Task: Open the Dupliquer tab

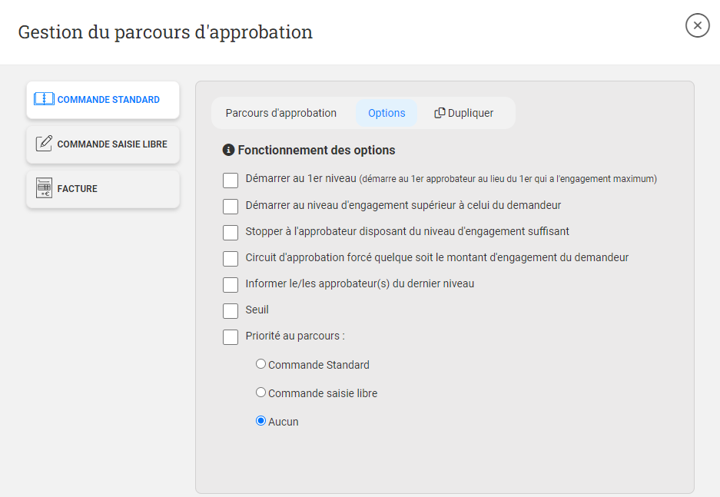Action: point(465,113)
